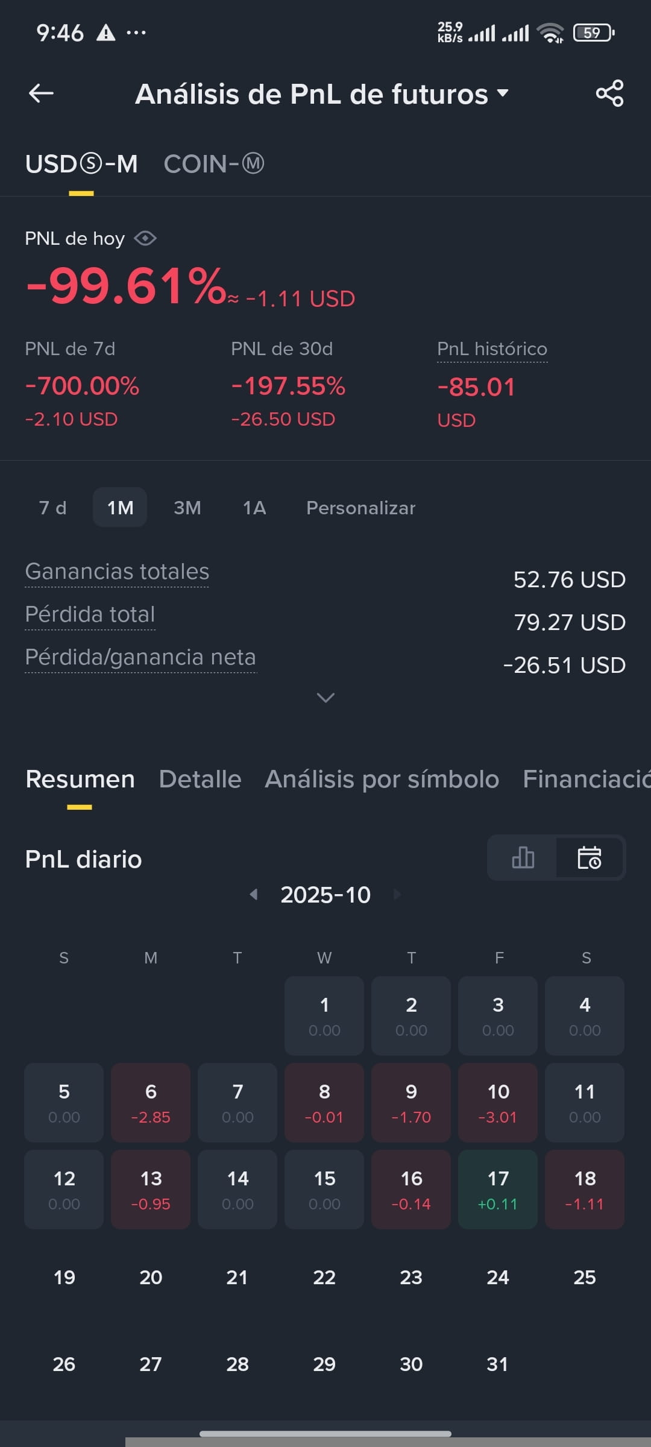Screen dimensions: 651x1447
Task: Open Personalizar date range
Action: [x=361, y=508]
